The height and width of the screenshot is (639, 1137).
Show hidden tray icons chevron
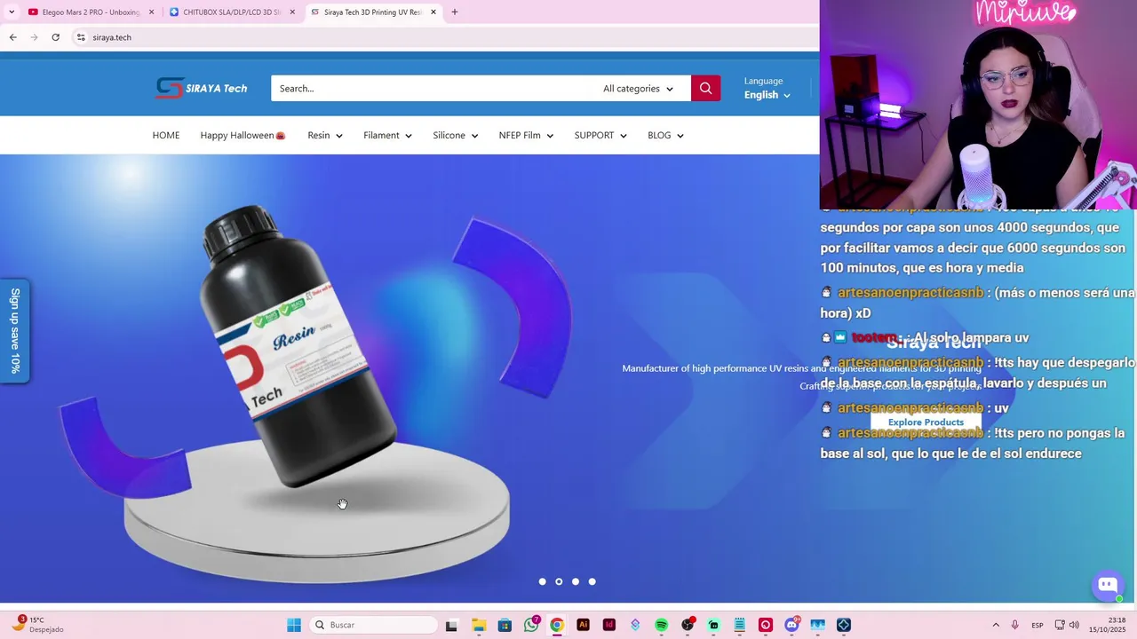pos(996,625)
